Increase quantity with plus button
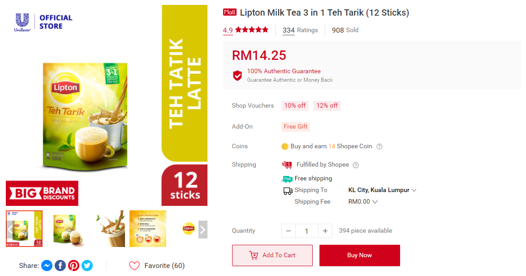Viewport: 526px width, 276px height. click(325, 231)
